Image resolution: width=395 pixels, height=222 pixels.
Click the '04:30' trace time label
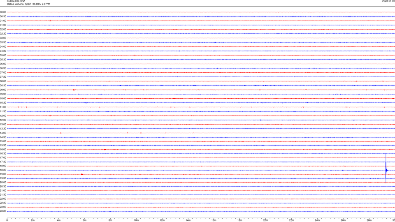click(x=3, y=51)
